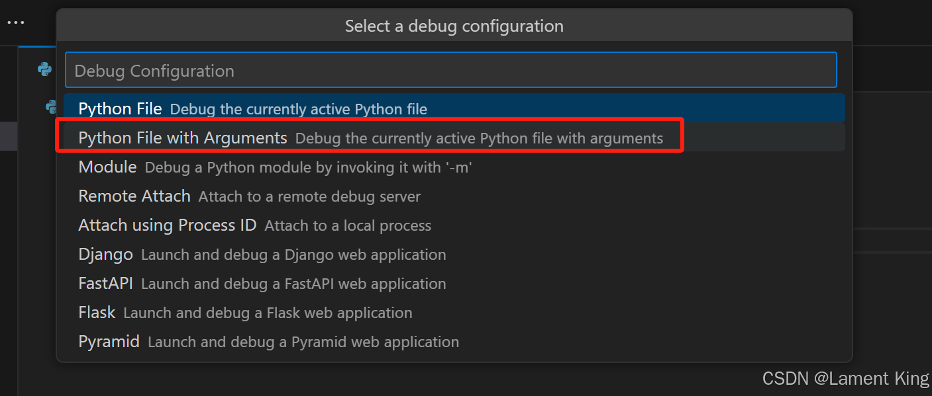Choose the Flask debug configuration
The height and width of the screenshot is (396, 932).
97,313
